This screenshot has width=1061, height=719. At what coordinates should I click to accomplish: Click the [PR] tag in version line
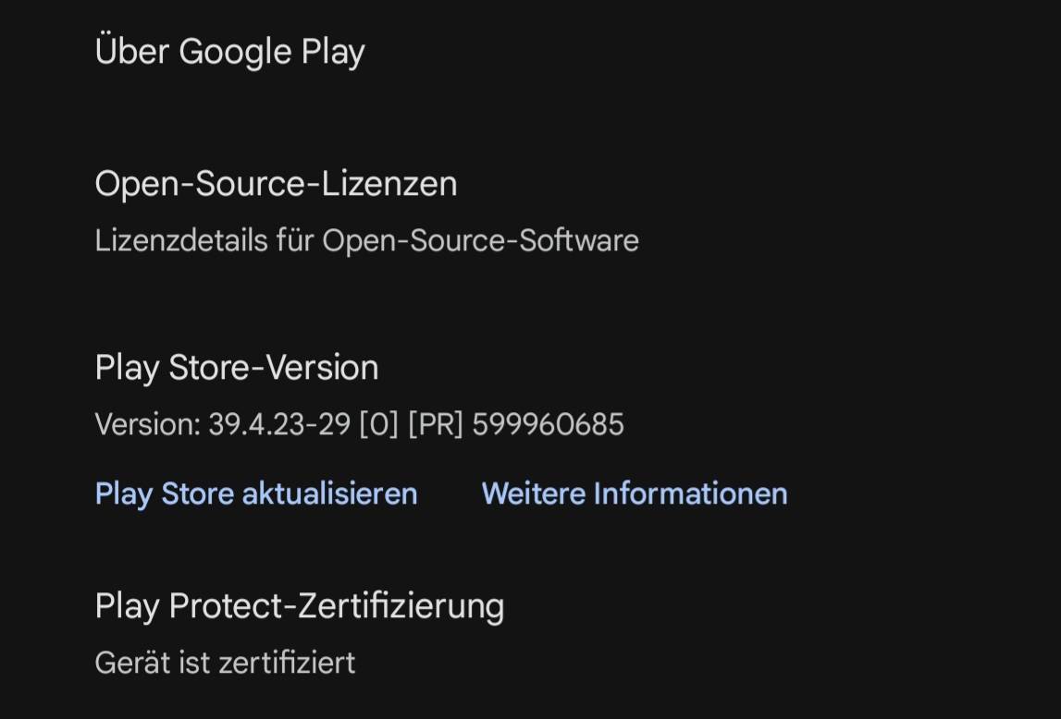click(x=435, y=425)
